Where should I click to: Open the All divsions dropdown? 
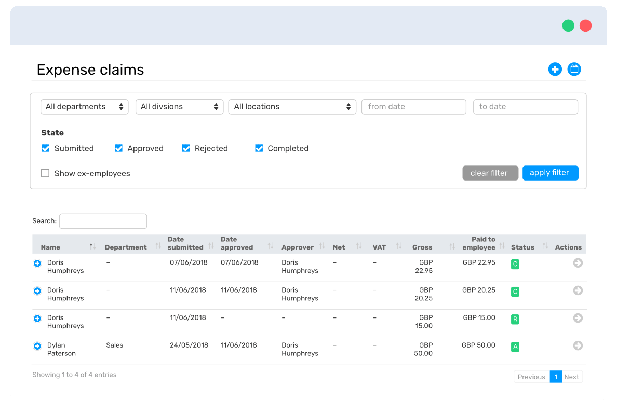pos(179,107)
